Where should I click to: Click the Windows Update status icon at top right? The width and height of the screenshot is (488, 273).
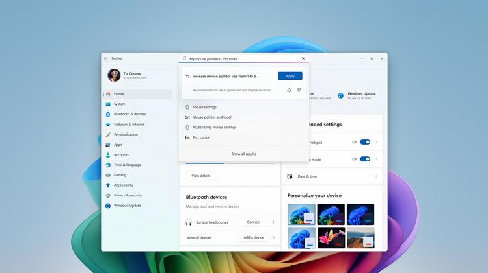[x=341, y=95]
